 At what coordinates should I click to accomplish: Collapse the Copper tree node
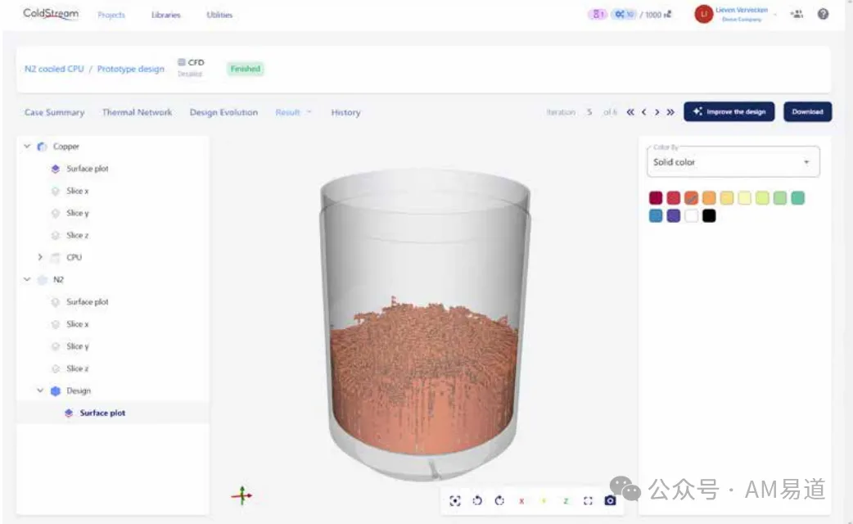click(27, 147)
